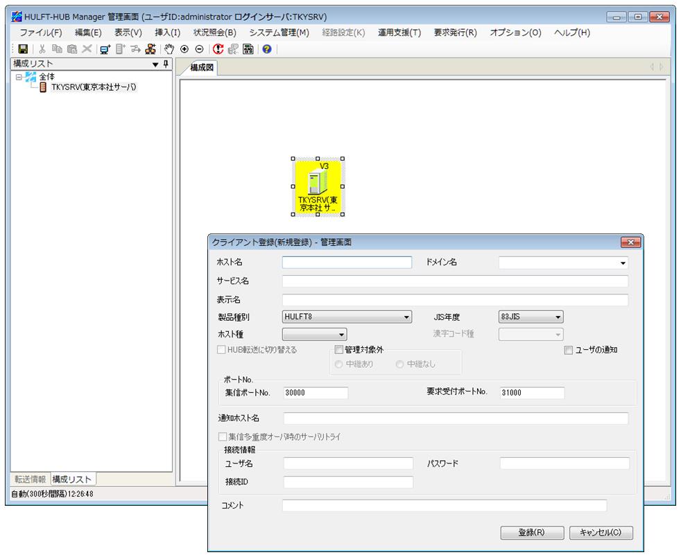Toggle 集信多重度オーバ時のサーバリトライ checkbox
681x557 pixels.
(x=223, y=436)
